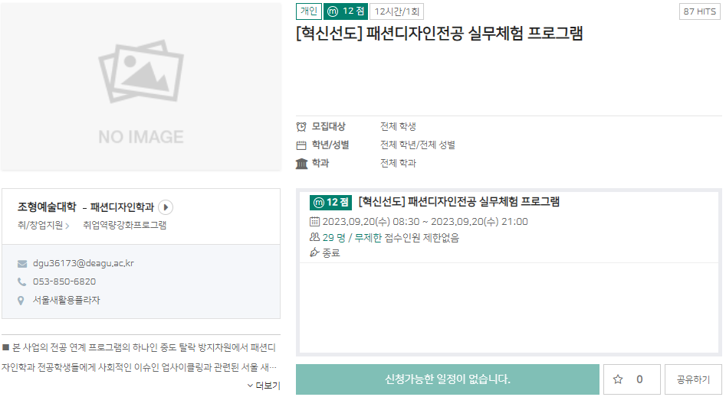This screenshot has width=726, height=397.
Task: Click the building icon beside 학과
Action: pyautogui.click(x=301, y=164)
